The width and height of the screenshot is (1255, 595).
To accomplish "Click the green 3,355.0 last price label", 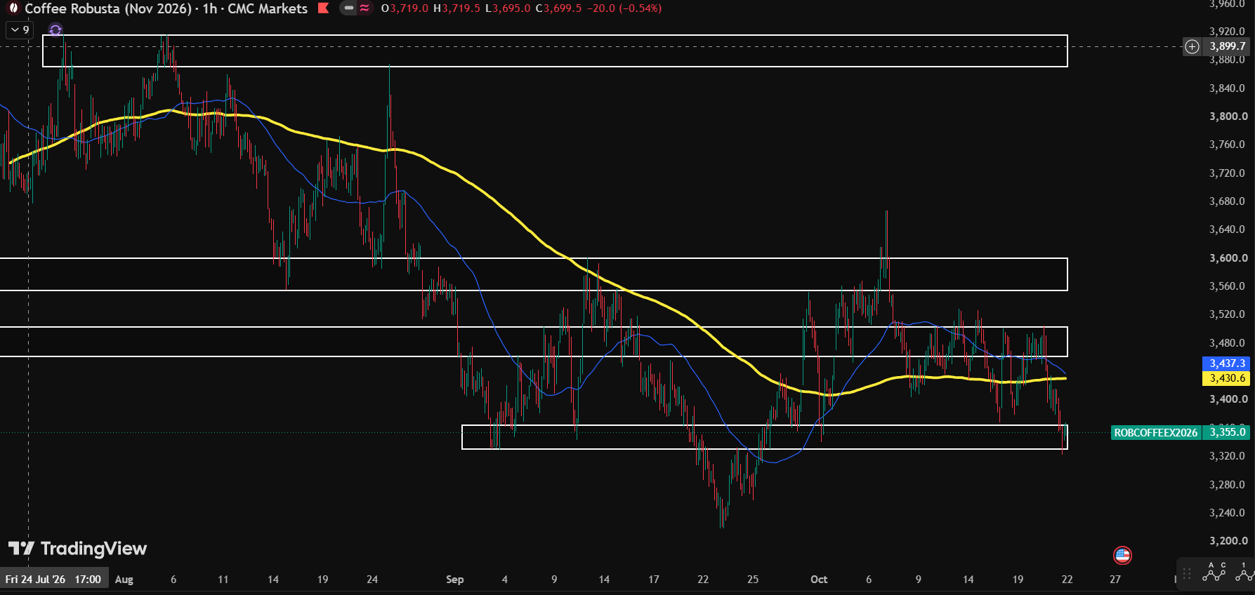I will point(1226,432).
